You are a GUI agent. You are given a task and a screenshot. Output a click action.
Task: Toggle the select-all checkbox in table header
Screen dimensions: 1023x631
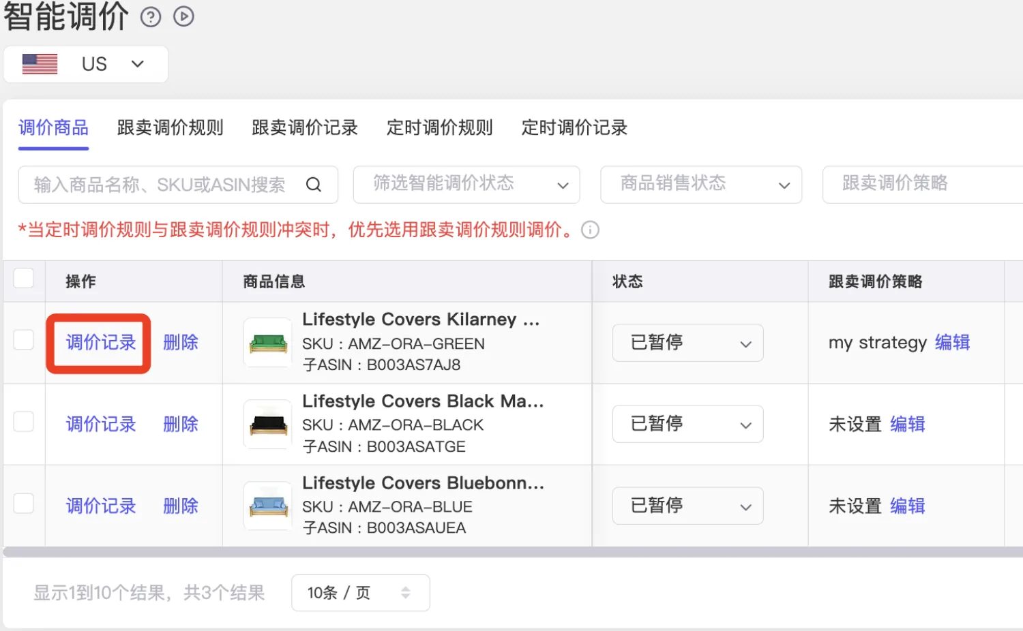coord(24,278)
